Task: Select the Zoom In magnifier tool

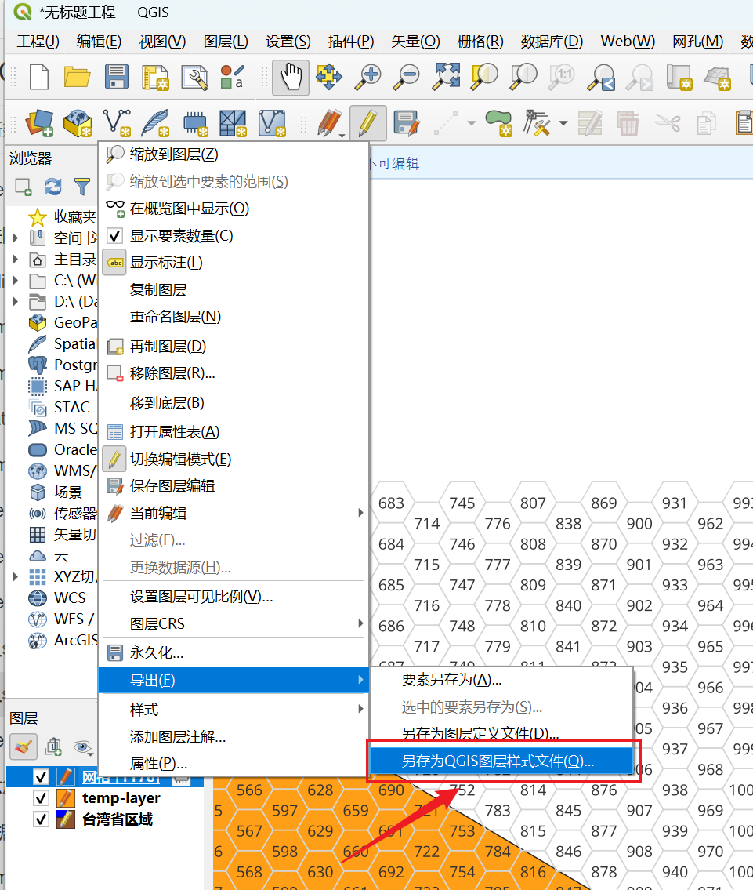Action: 368,77
